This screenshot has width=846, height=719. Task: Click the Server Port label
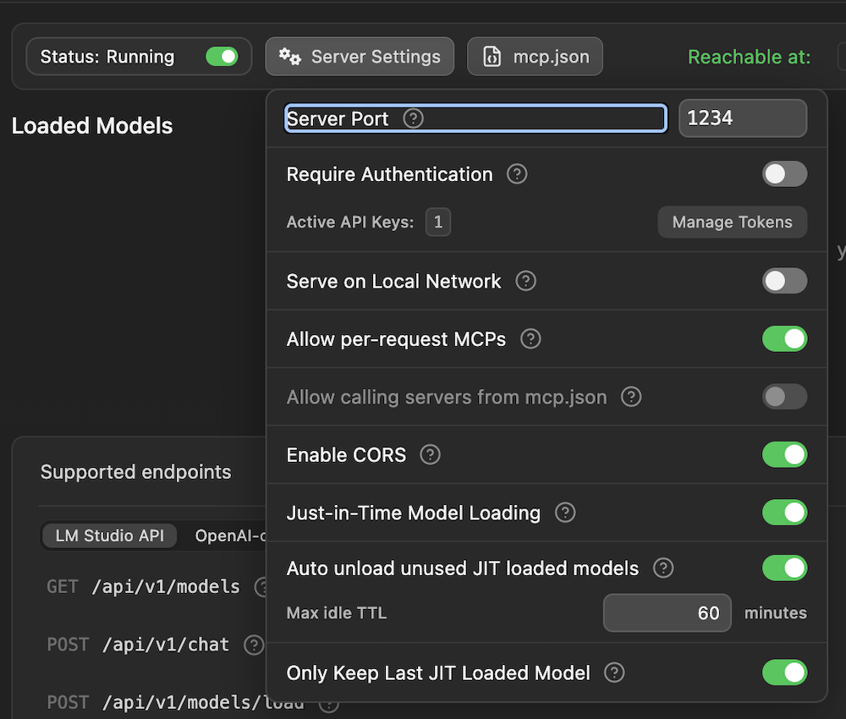[338, 118]
